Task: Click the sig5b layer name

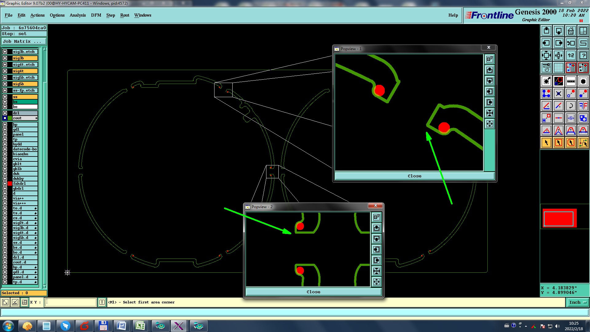Action: click(25, 84)
